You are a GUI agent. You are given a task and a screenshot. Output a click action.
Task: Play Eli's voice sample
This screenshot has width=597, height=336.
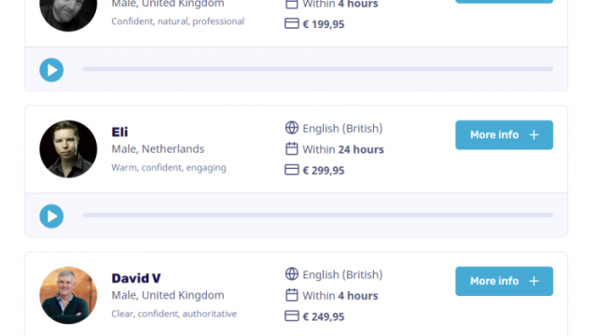51,216
